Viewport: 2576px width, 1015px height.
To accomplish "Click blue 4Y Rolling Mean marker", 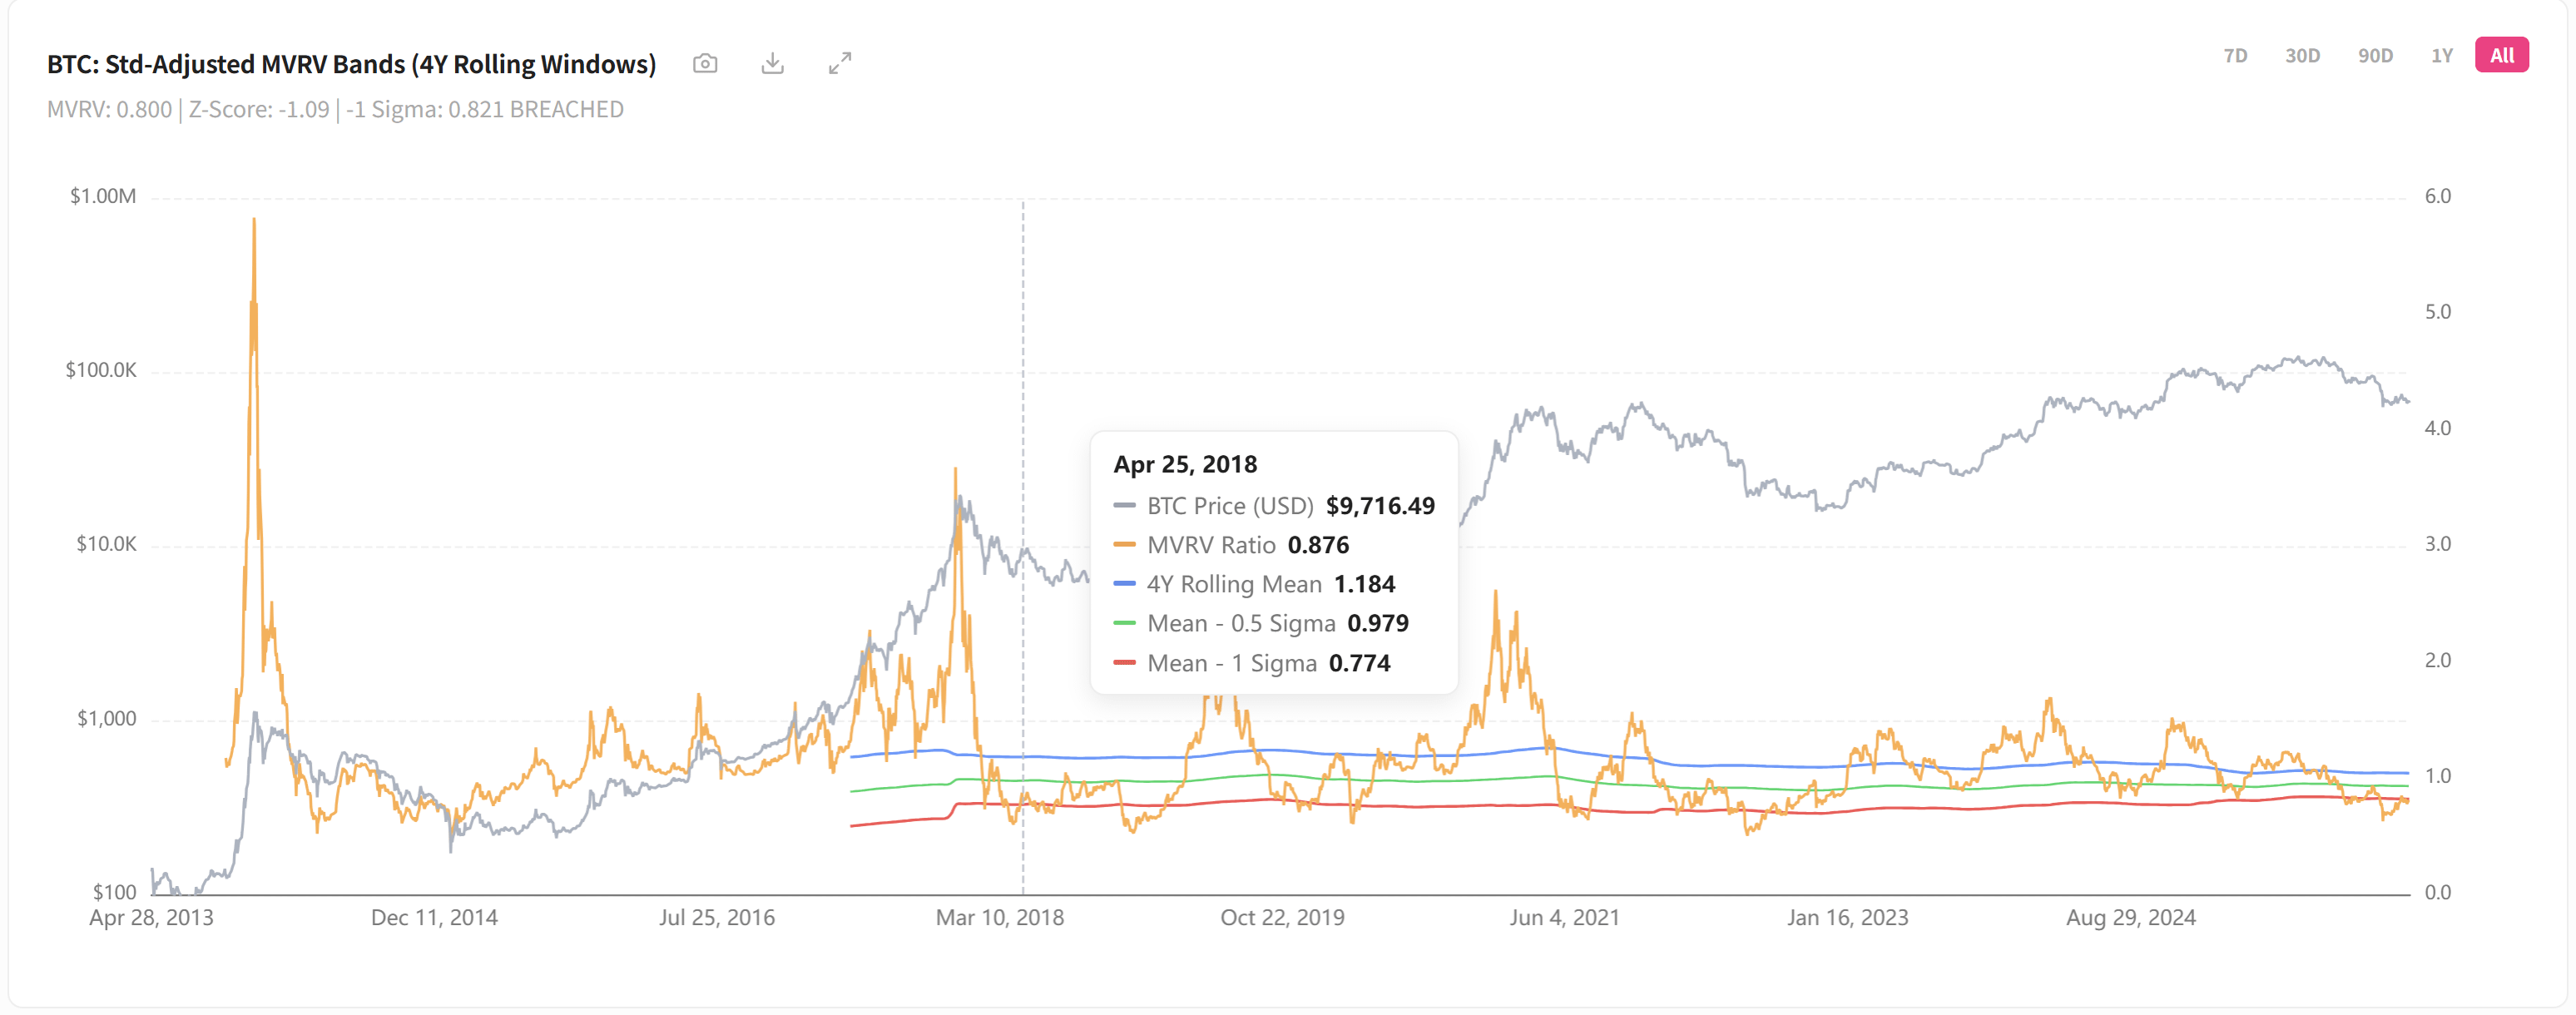I will click(1124, 584).
